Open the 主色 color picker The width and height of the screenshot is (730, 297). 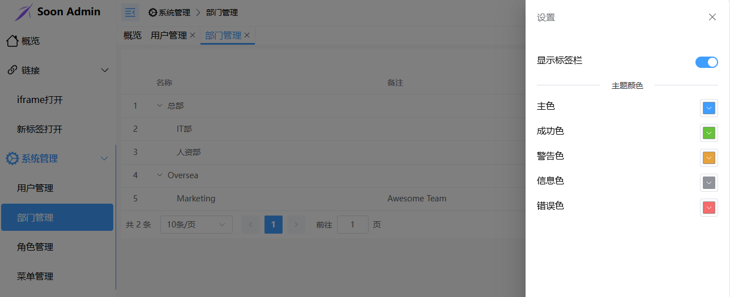[709, 108]
